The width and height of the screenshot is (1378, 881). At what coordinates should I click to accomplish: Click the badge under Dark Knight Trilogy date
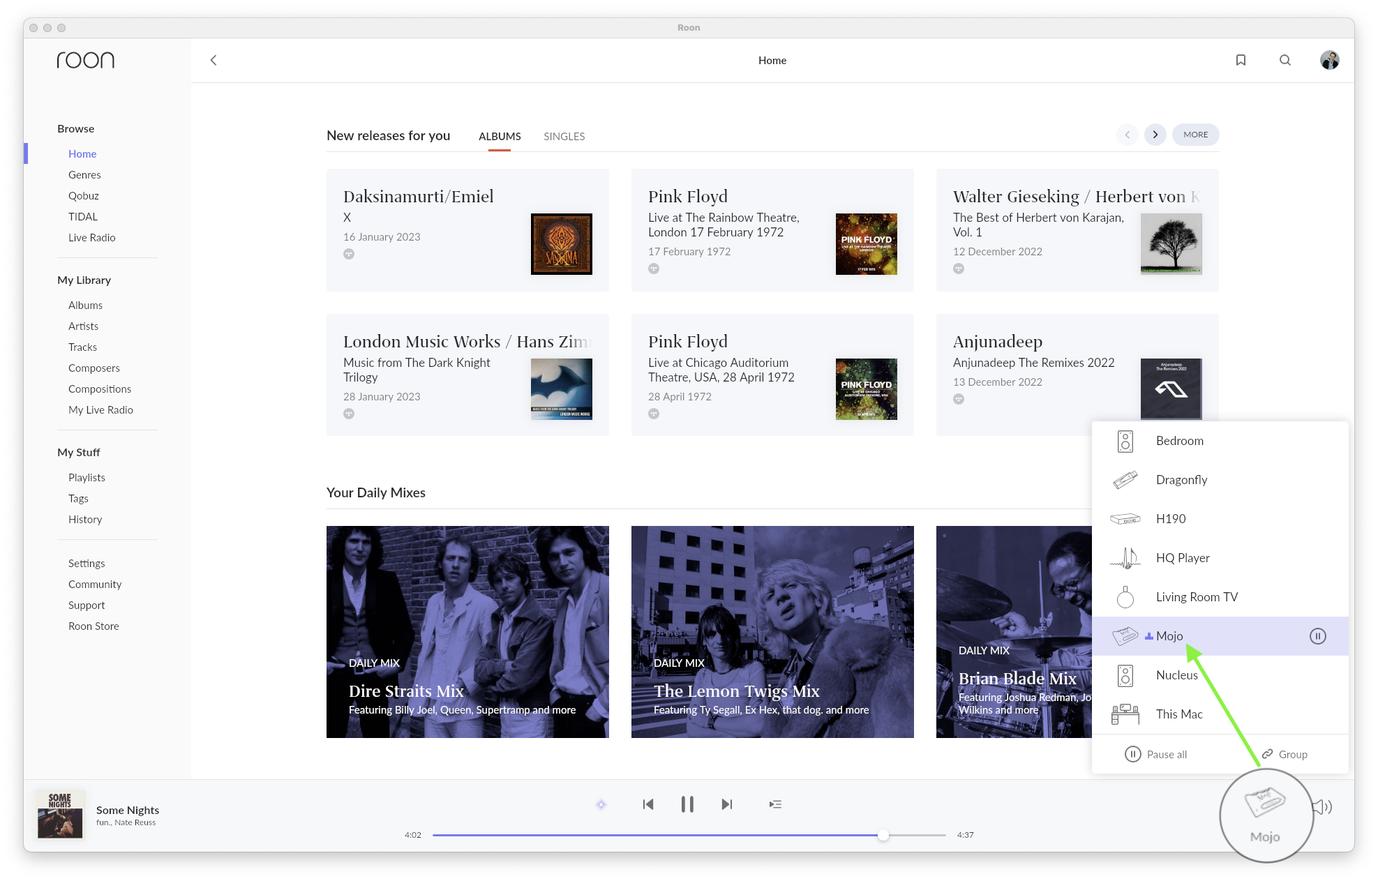pyautogui.click(x=349, y=414)
